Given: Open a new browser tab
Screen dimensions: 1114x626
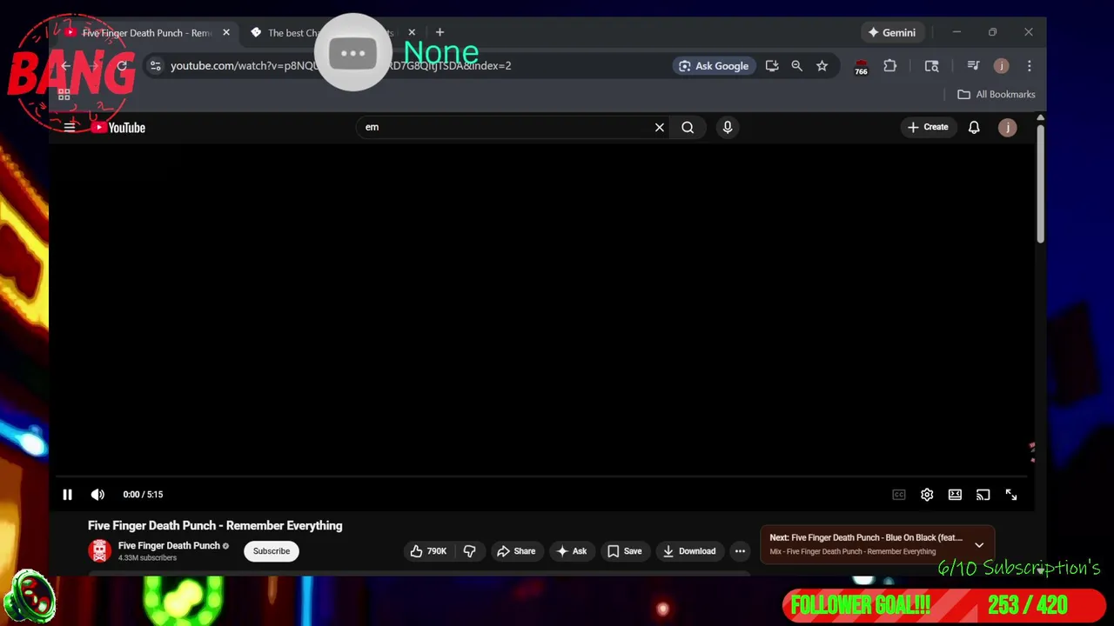Looking at the screenshot, I should pos(440,33).
